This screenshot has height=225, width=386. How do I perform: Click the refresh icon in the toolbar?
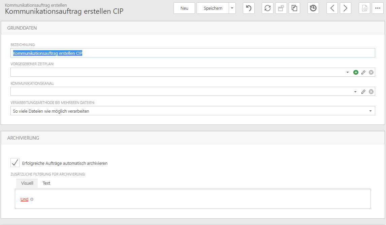[267, 8]
